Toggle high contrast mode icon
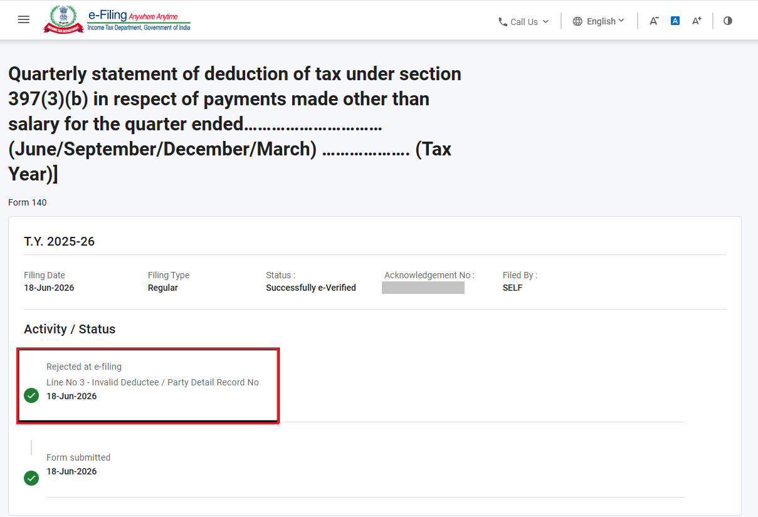This screenshot has height=517, width=758. (x=728, y=21)
